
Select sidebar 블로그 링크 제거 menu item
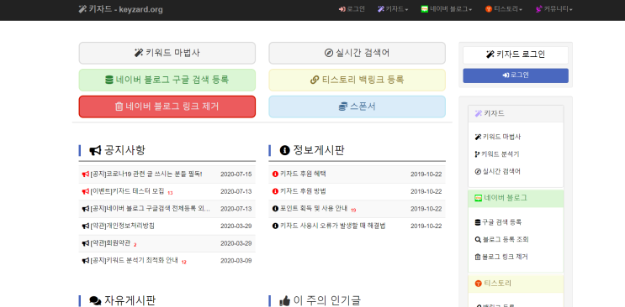[501, 257]
